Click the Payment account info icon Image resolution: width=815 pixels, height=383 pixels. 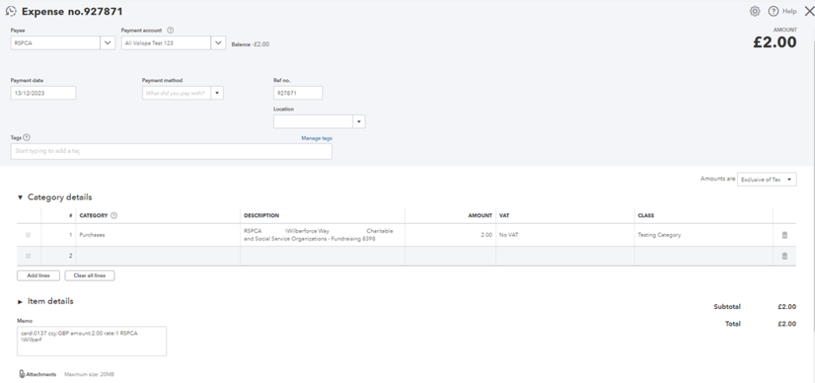(x=170, y=31)
